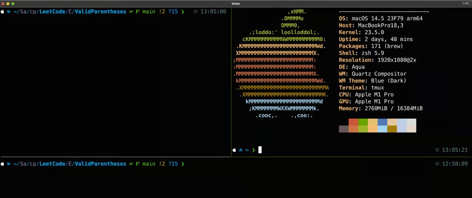The width and height of the screenshot is (472, 198).
Task: Click the blue home icon in the neofetch pane prompt
Action: pos(241,149)
